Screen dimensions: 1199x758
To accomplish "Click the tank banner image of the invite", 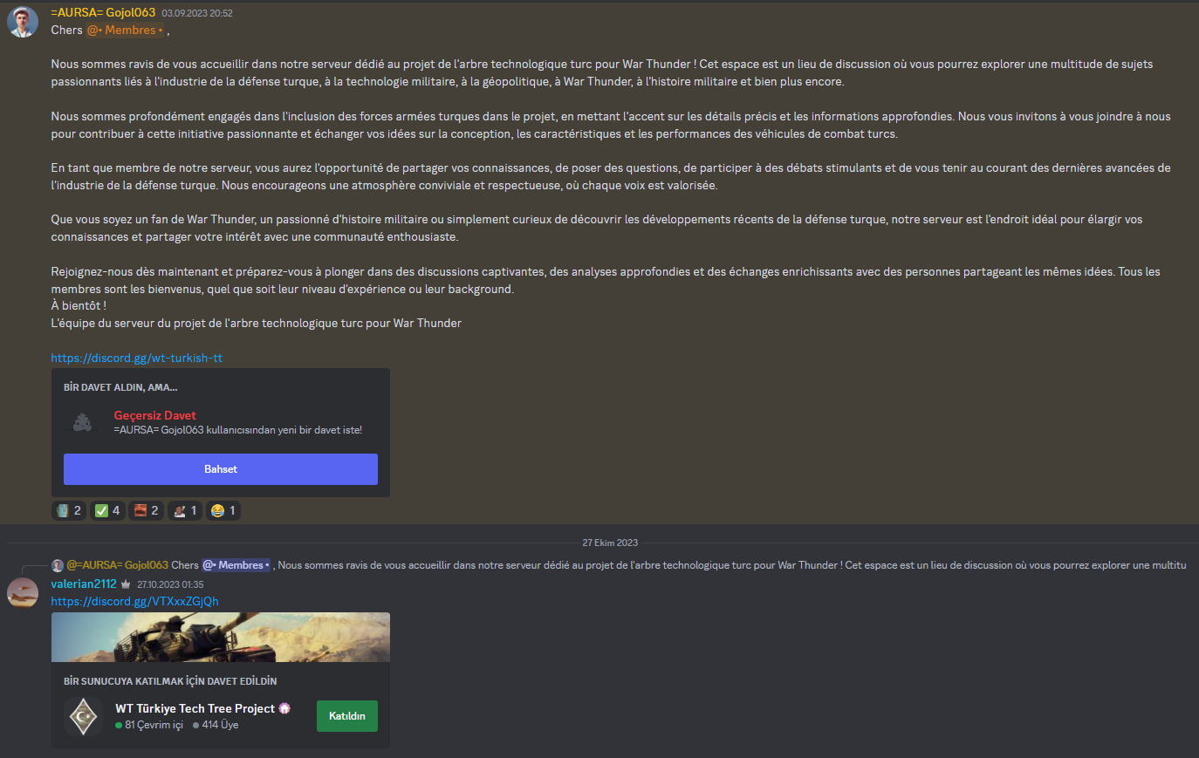I will point(221,637).
